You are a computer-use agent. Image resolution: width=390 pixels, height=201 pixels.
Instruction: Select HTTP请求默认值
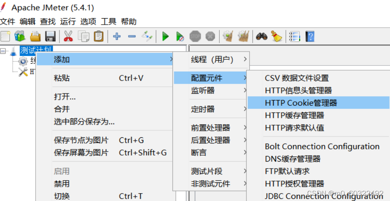coord(318,128)
